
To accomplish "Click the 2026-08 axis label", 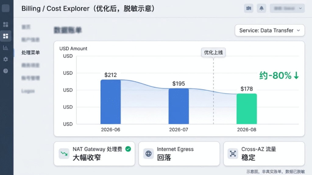I will point(247,130).
